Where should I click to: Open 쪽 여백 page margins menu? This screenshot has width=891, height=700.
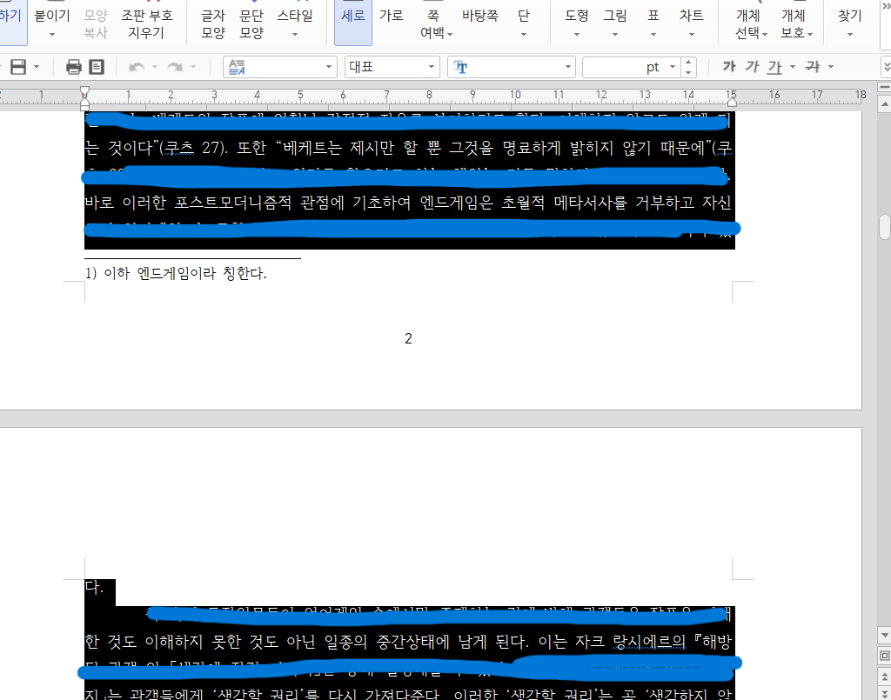point(436,23)
